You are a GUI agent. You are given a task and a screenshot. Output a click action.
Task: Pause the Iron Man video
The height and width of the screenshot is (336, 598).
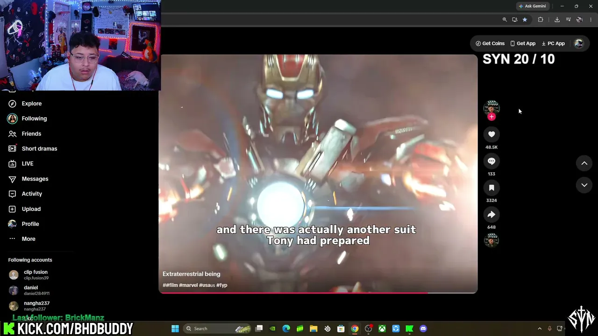[318, 174]
